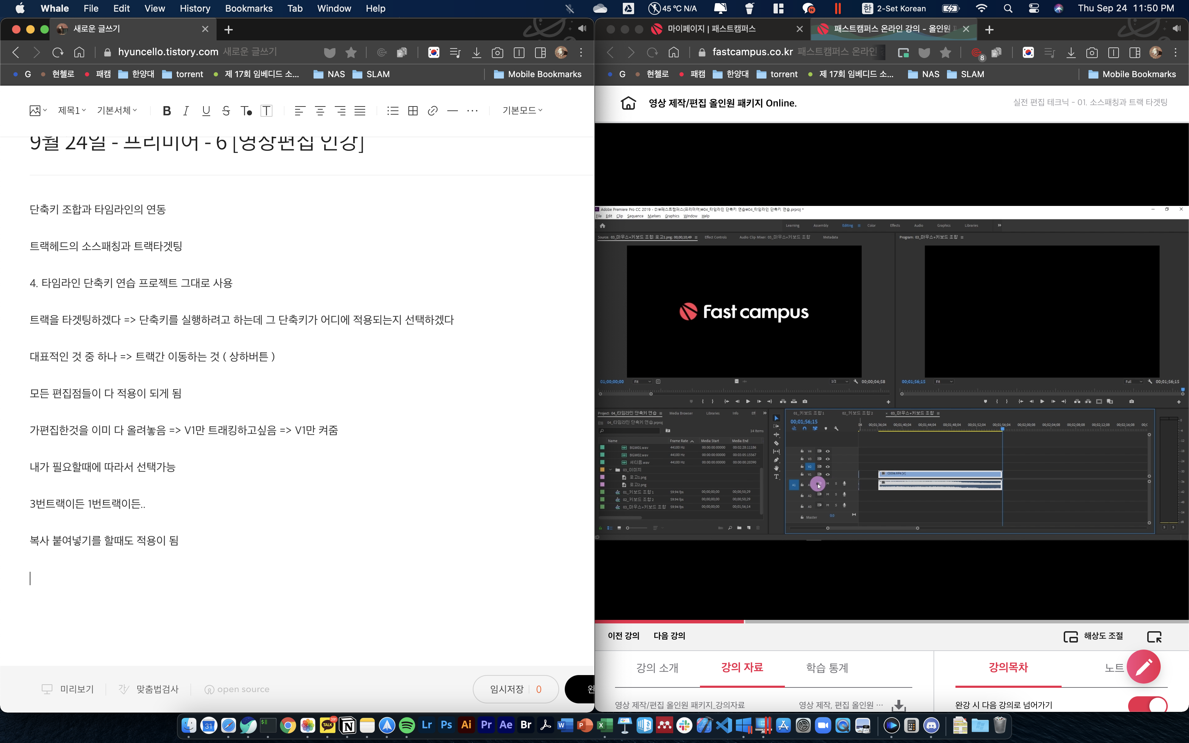
Task: Toggle bold formatting in the editor
Action: point(167,110)
